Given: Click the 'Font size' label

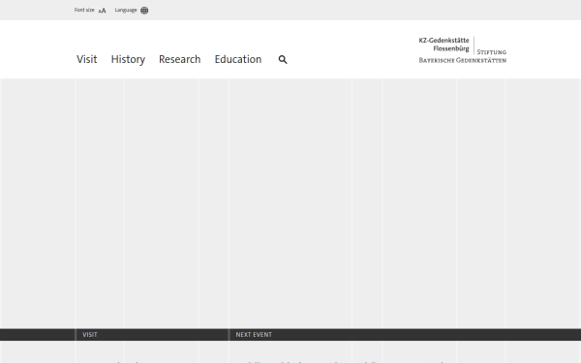Looking at the screenshot, I should [x=84, y=10].
